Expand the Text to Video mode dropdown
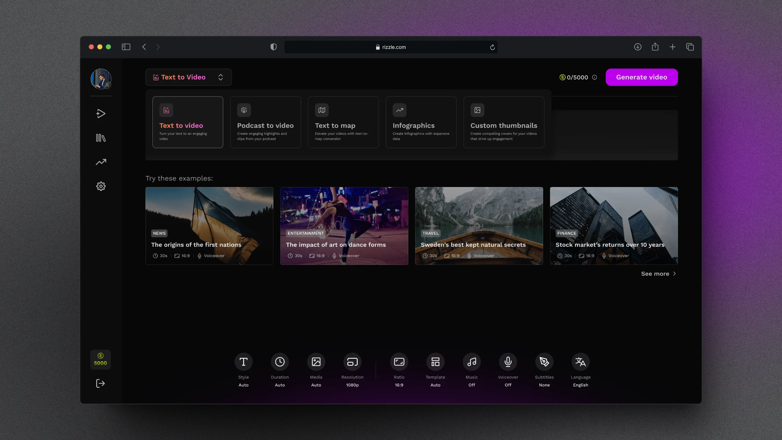782x440 pixels. point(188,77)
